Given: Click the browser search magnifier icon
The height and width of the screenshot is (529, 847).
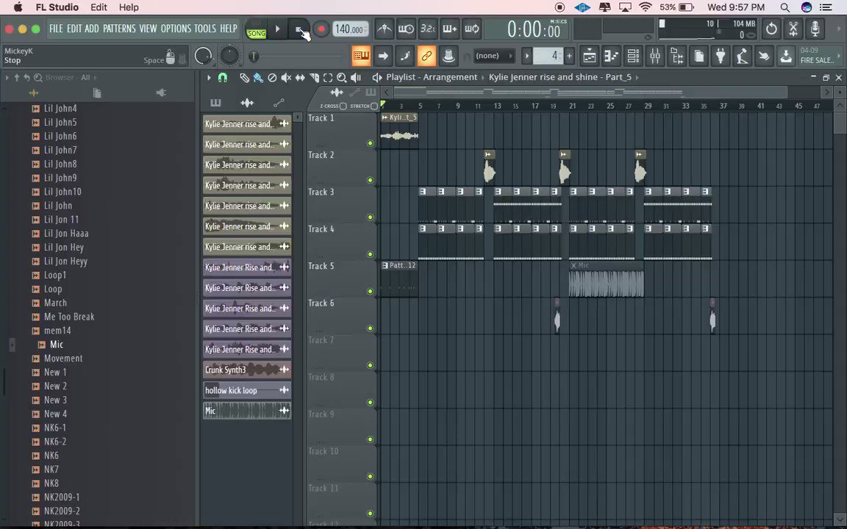Looking at the screenshot, I should coord(37,78).
